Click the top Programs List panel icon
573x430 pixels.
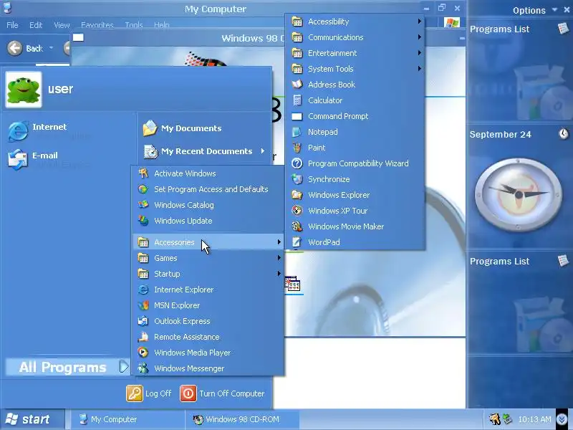coord(564,28)
